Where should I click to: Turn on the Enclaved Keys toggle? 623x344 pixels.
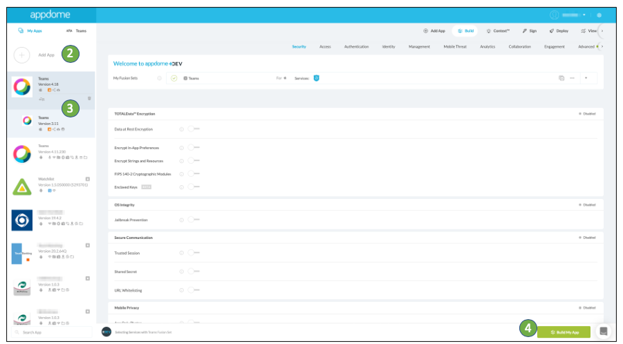coord(194,187)
